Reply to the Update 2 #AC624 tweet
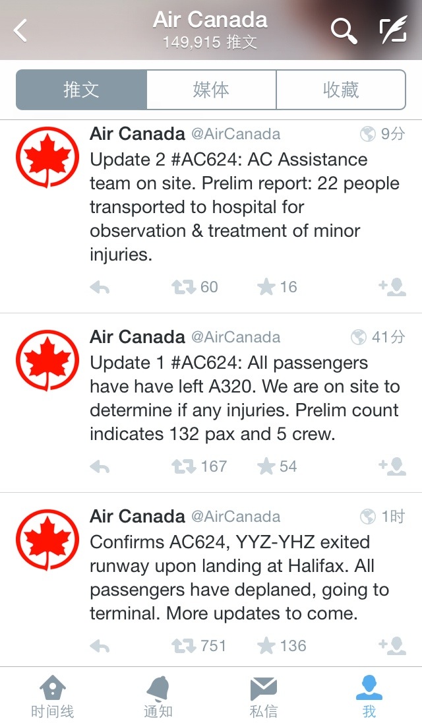Viewport: 422px width, 725px height. pyautogui.click(x=100, y=288)
